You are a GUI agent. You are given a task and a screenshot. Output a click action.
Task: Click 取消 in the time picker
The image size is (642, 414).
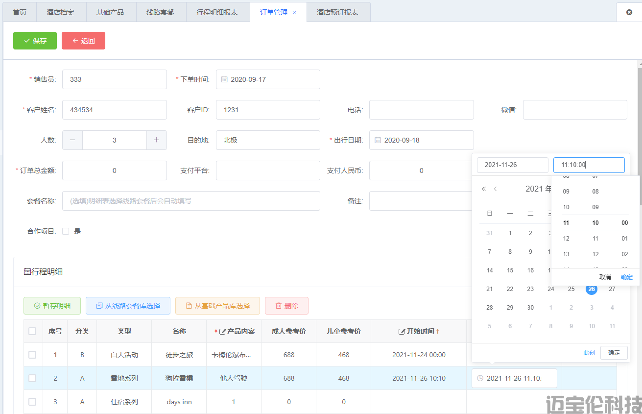pos(605,277)
